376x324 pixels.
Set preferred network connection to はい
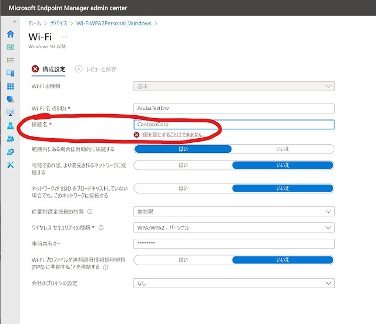click(183, 165)
